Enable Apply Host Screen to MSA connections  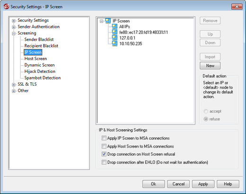tap(104, 146)
